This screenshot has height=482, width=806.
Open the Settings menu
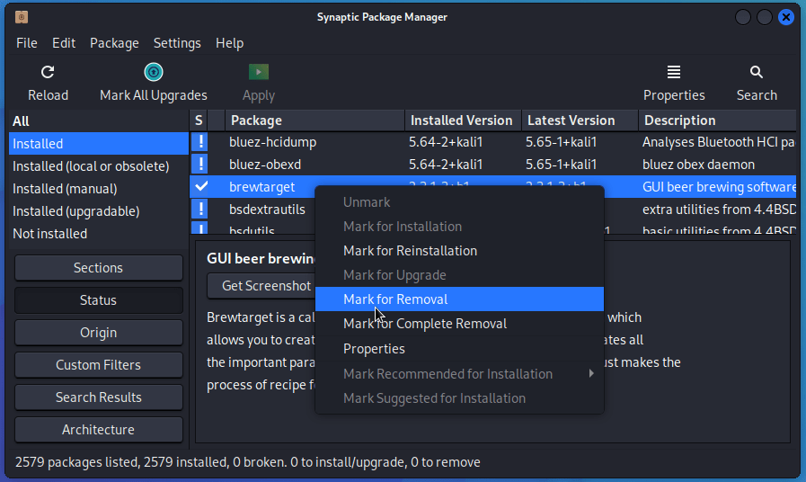(x=177, y=43)
